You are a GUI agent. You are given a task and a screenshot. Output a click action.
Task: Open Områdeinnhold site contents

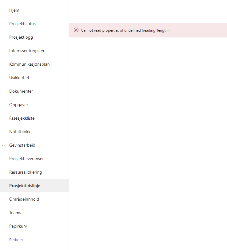pos(24,199)
